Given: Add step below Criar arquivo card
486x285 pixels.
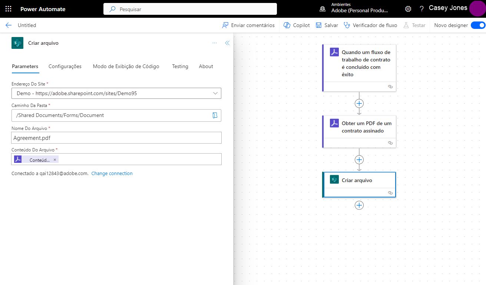Looking at the screenshot, I should click(359, 205).
